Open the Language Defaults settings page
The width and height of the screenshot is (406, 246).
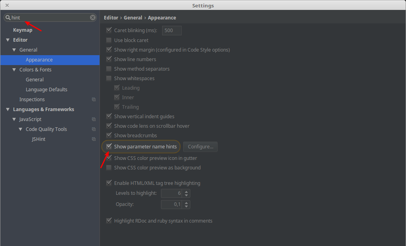(47, 89)
